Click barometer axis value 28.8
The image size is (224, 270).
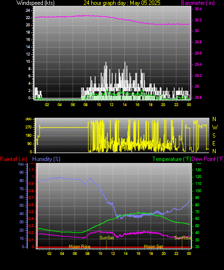pyautogui.click(x=198, y=97)
